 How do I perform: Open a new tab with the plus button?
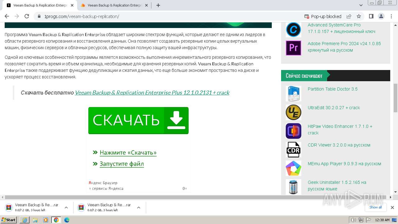[x=158, y=5]
